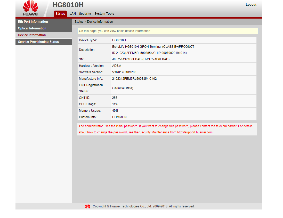Screen dimensions: 283x218
Task: Click the Huawei logo in header
Action: click(30, 8)
